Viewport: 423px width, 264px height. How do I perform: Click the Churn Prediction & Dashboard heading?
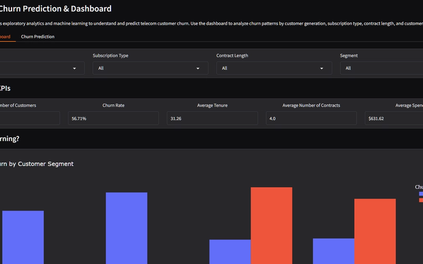click(x=55, y=8)
